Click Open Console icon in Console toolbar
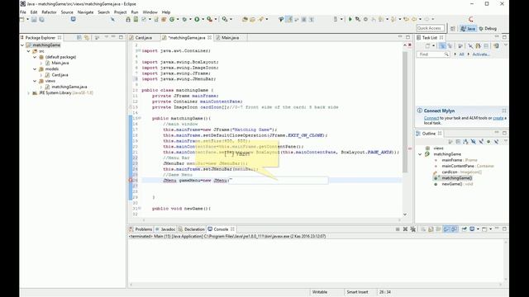Image resolution: width=529 pixels, height=297 pixels. [484, 229]
